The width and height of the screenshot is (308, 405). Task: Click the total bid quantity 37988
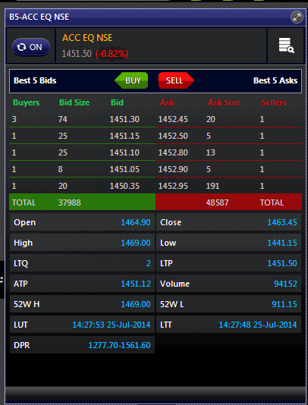coord(70,202)
